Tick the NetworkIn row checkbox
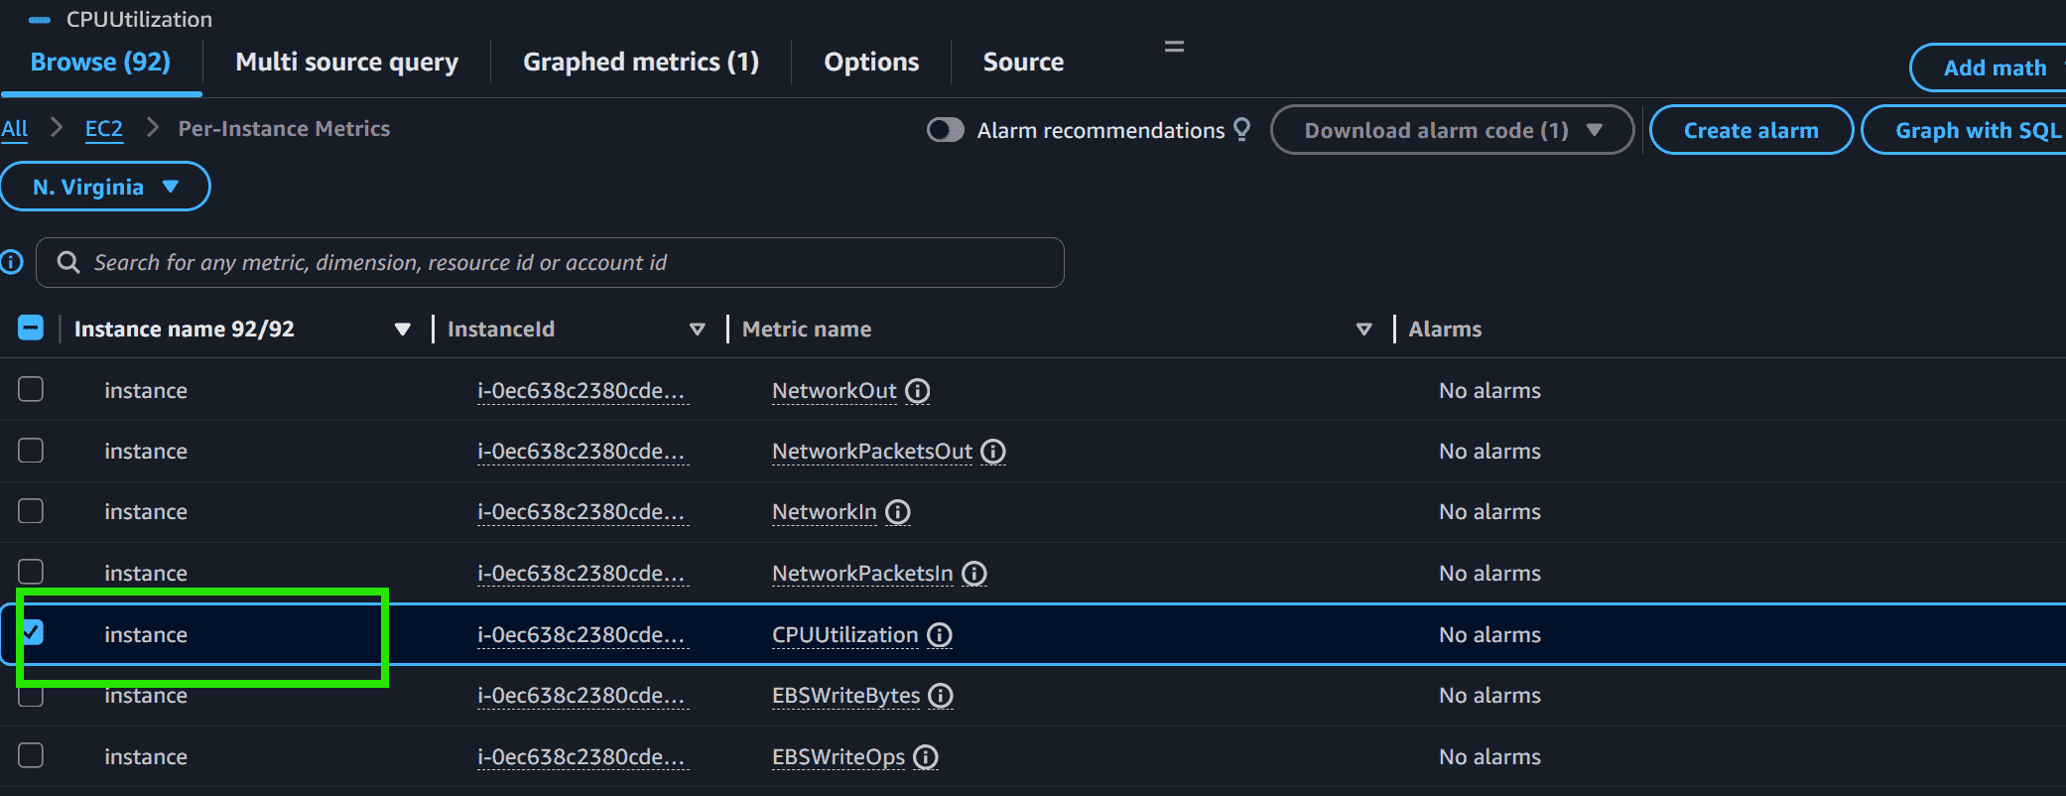The width and height of the screenshot is (2066, 796). point(31,511)
